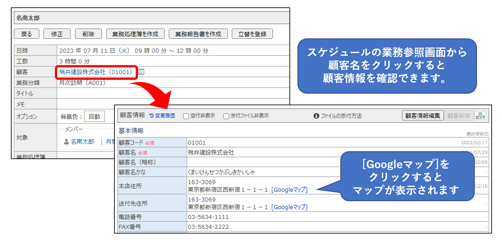
Task: Click the info icon for ファイルの添付方法
Action: pos(316,116)
